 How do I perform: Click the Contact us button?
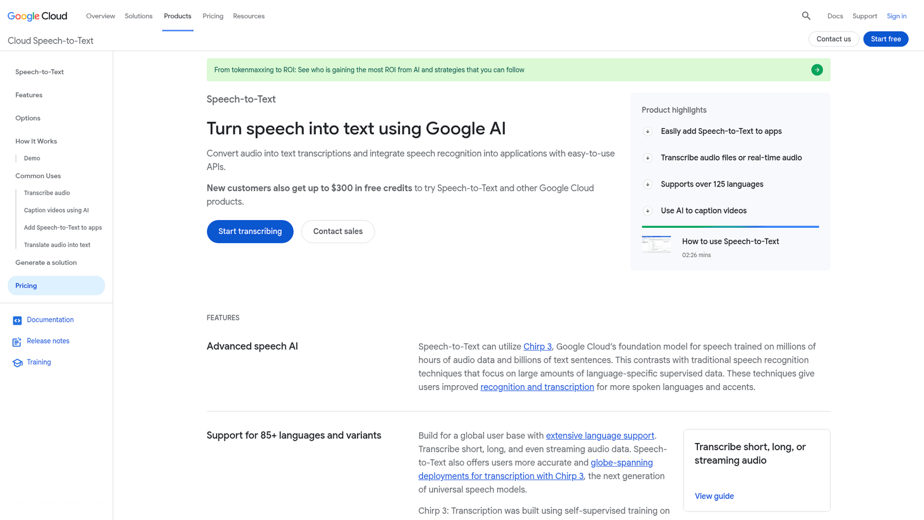(834, 39)
